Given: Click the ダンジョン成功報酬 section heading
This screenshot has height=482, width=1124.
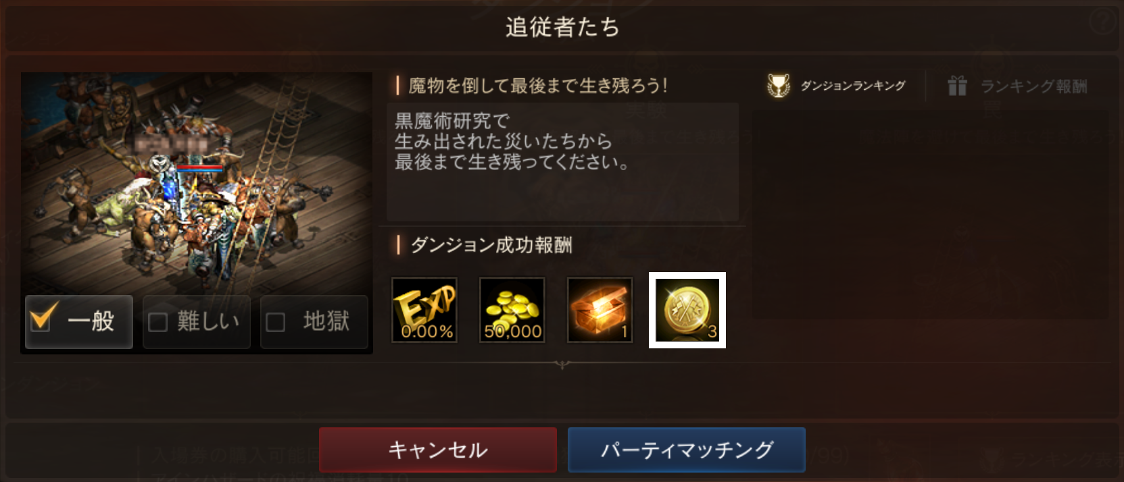Looking at the screenshot, I should [491, 244].
